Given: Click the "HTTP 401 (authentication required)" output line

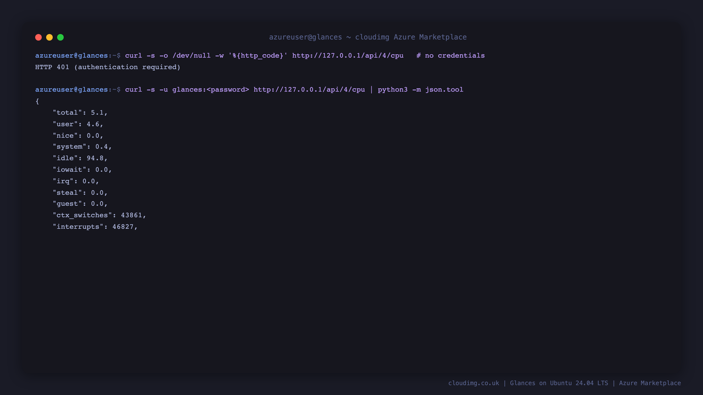Looking at the screenshot, I should click(x=108, y=67).
